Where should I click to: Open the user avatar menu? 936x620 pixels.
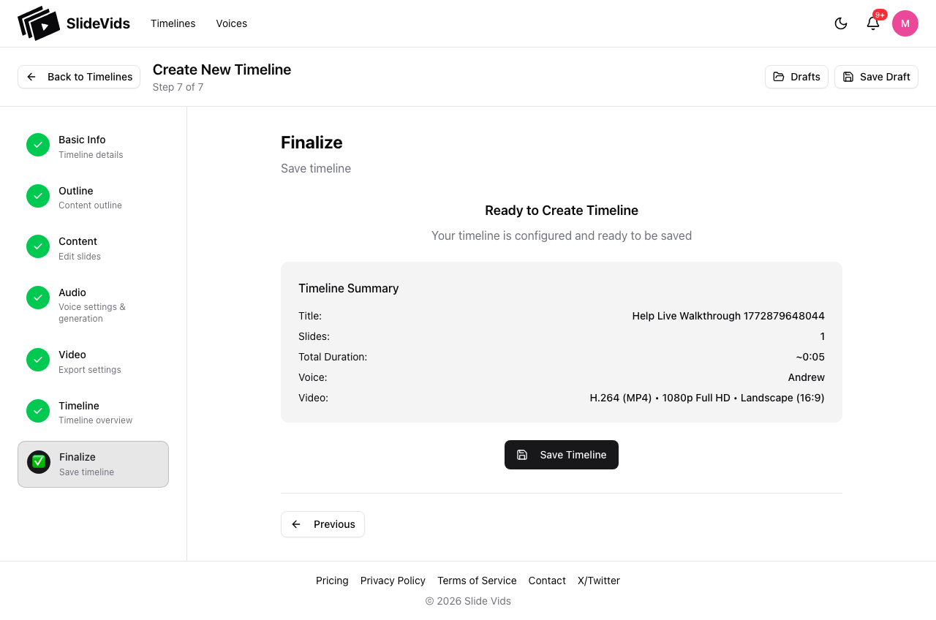905,23
